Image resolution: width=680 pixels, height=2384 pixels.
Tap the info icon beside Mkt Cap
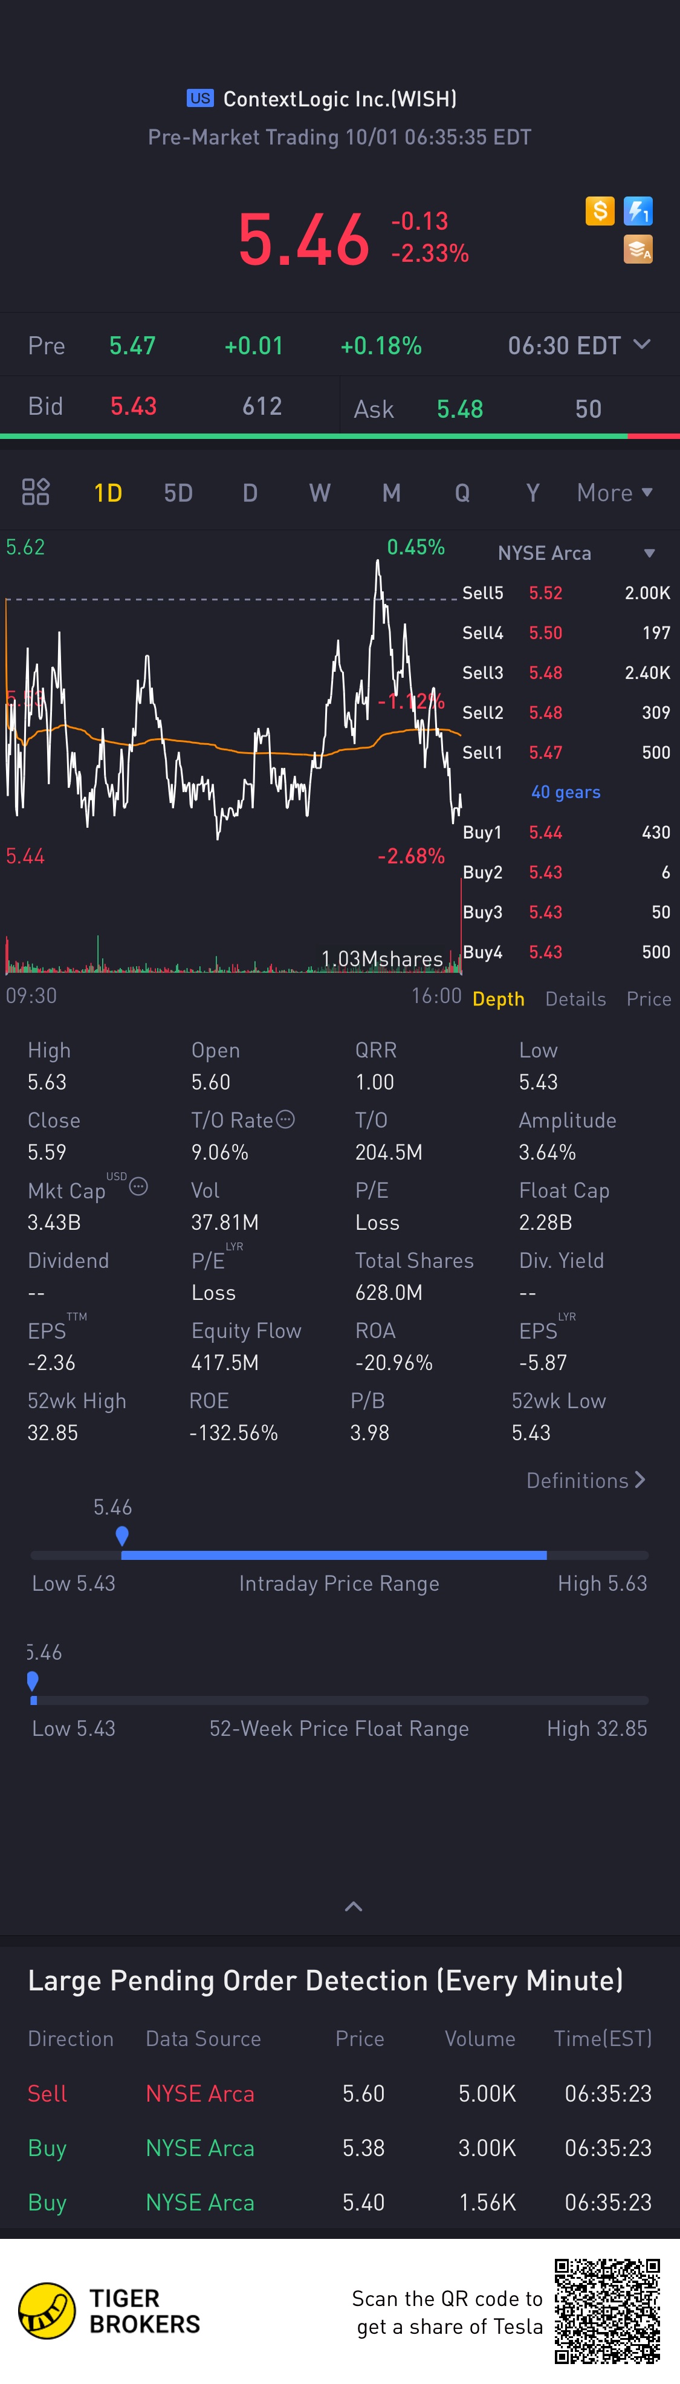[139, 1186]
